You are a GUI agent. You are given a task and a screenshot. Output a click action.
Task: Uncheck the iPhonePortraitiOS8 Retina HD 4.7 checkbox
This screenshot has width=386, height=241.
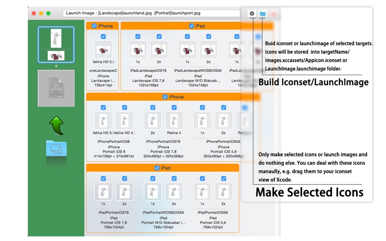[x=124, y=107]
